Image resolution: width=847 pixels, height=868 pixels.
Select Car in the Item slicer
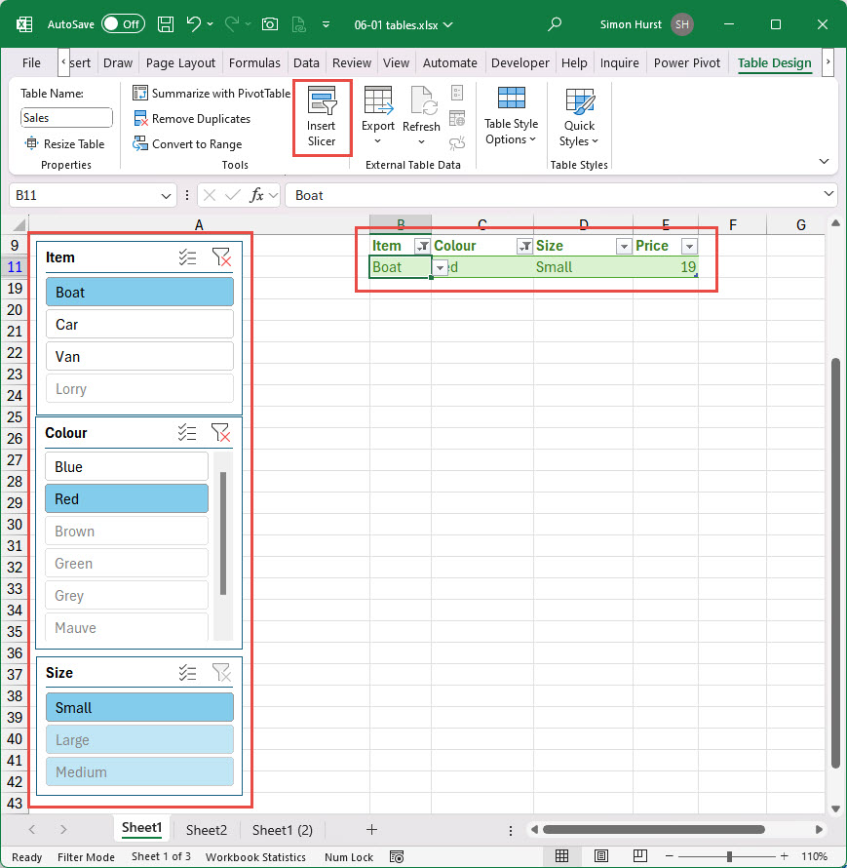pos(139,324)
